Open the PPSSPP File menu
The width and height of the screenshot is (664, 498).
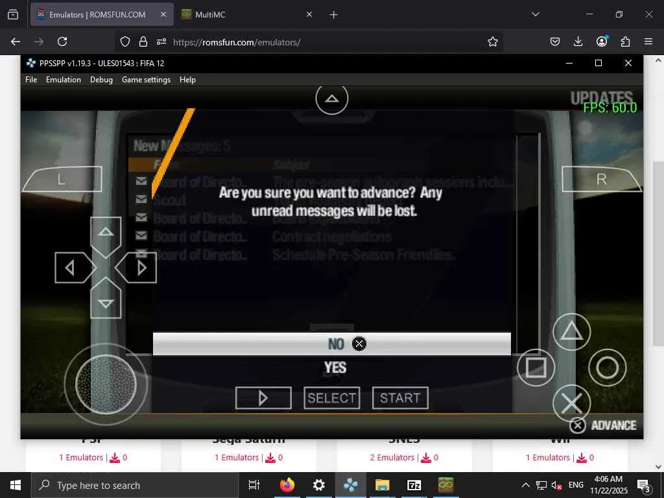[31, 80]
